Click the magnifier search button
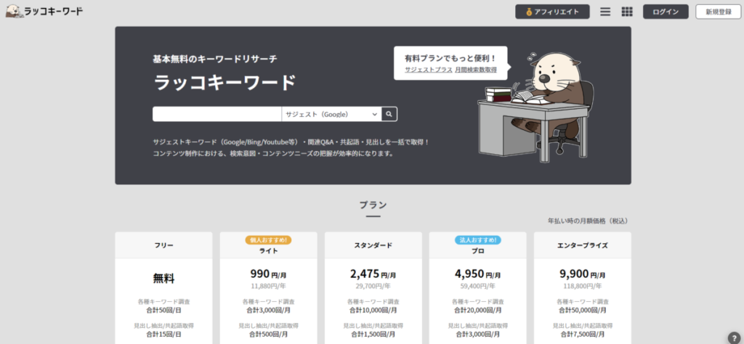Viewport: 744px width, 344px height. 389,114
